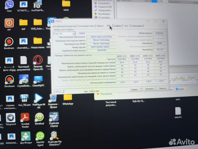
Task: Open the 444444444... image file icon
Action: tap(11, 139)
